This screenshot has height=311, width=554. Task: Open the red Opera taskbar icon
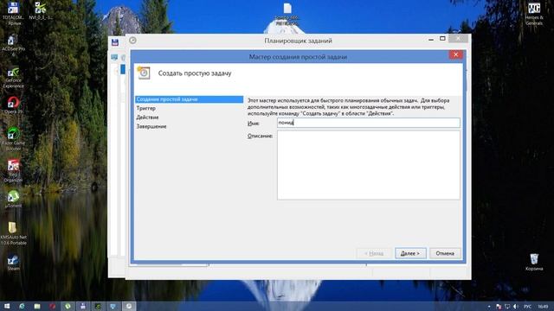point(52,306)
